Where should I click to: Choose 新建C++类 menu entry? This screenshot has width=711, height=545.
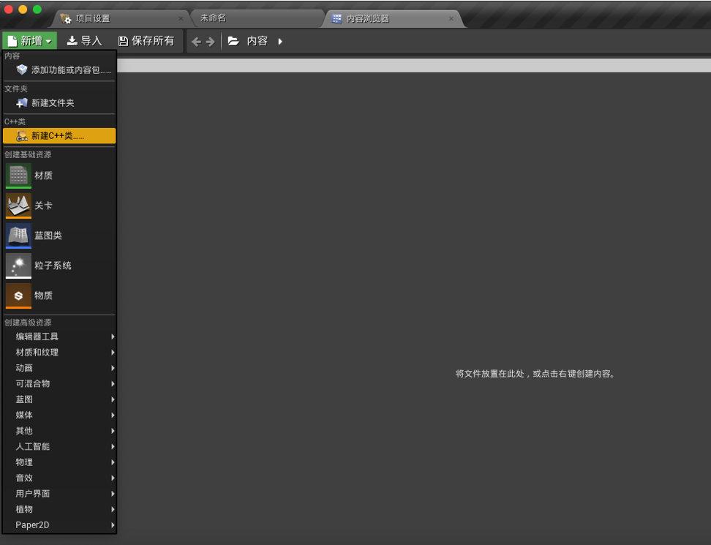59,135
